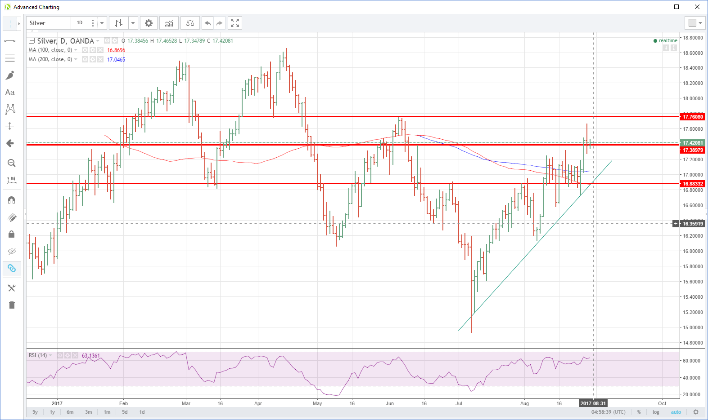Select the ruler measure tool
The width and height of the screenshot is (708, 420).
pyautogui.click(x=12, y=180)
